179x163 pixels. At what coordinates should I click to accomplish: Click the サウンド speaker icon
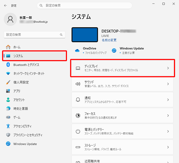point(78,84)
